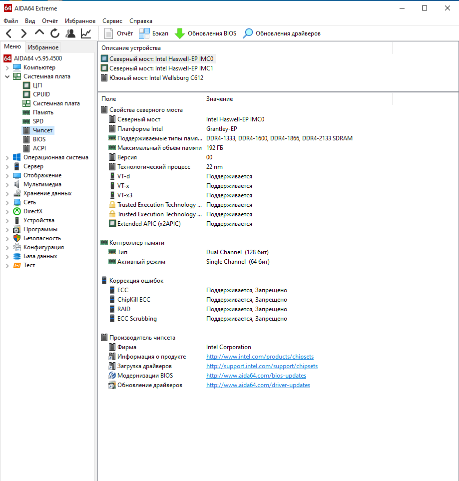This screenshot has height=481, width=459.
Task: Click the Программы camera icon
Action: point(17,229)
